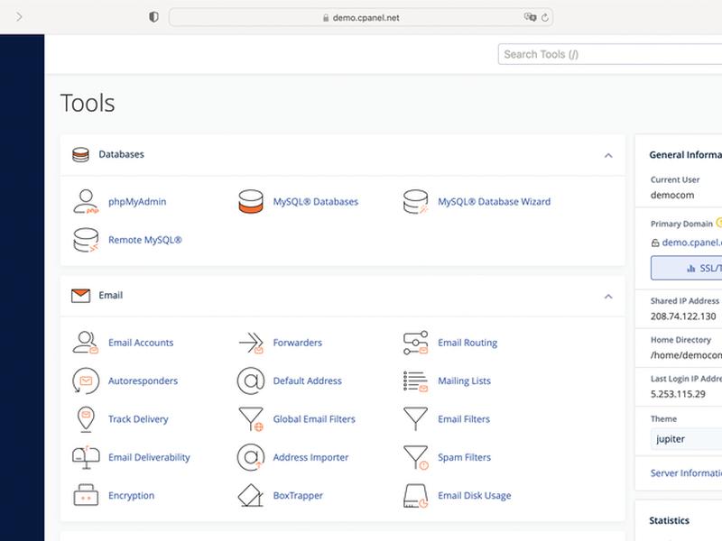Click the Tools page title
Image resolution: width=722 pixels, height=541 pixels.
pyautogui.click(x=88, y=103)
